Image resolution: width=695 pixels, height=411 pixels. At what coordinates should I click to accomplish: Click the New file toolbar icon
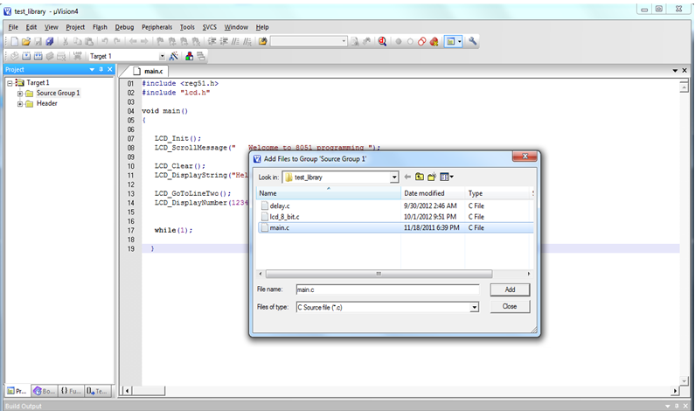(x=15, y=42)
